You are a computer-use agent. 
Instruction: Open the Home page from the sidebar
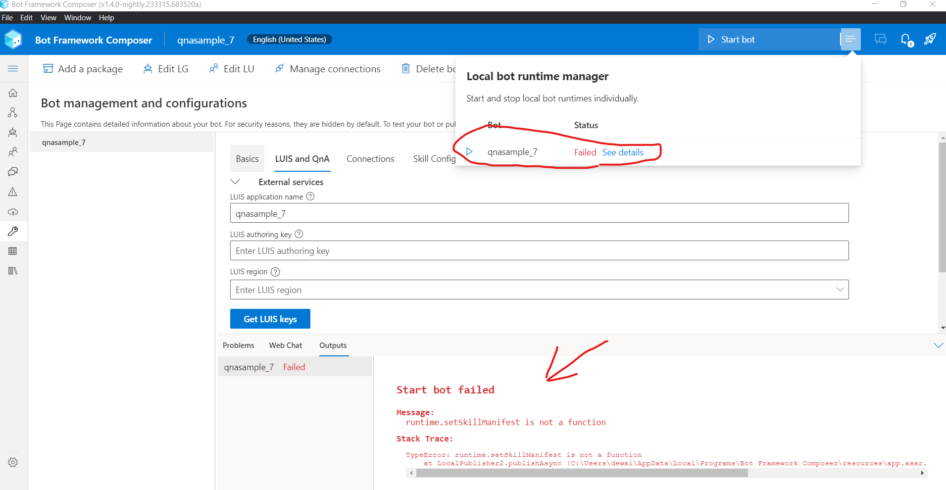13,92
